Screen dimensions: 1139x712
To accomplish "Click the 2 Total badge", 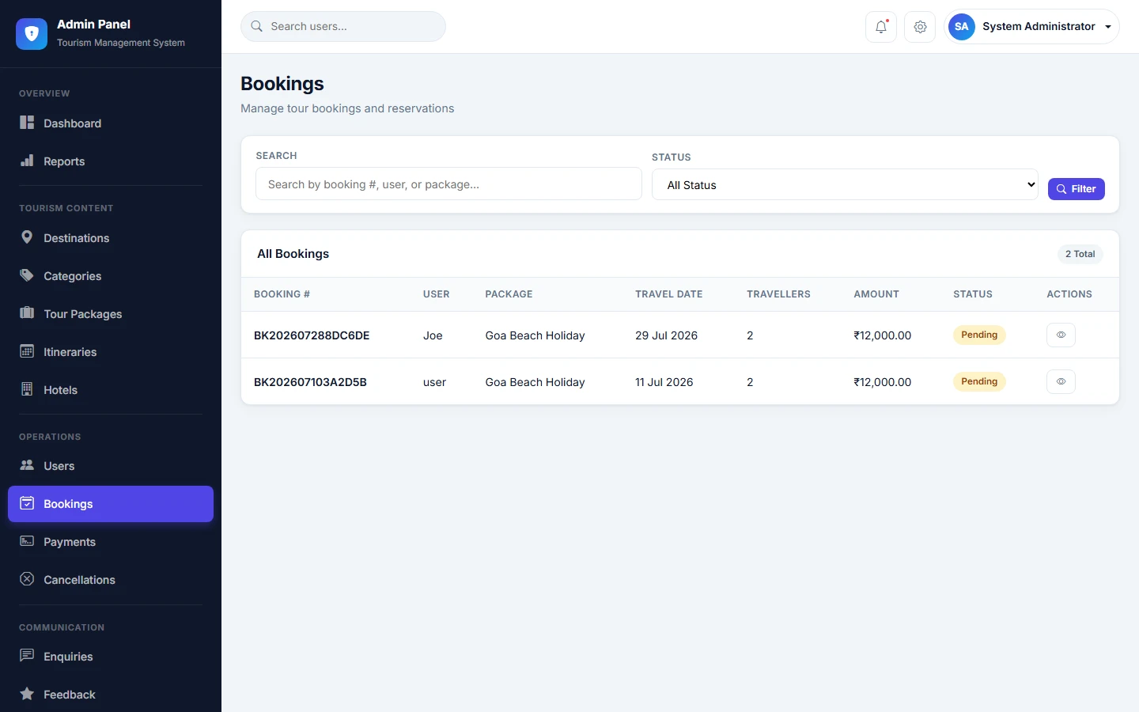I will click(1080, 254).
